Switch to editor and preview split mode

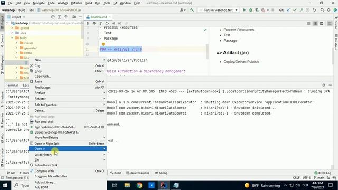pyautogui.click(x=315, y=23)
